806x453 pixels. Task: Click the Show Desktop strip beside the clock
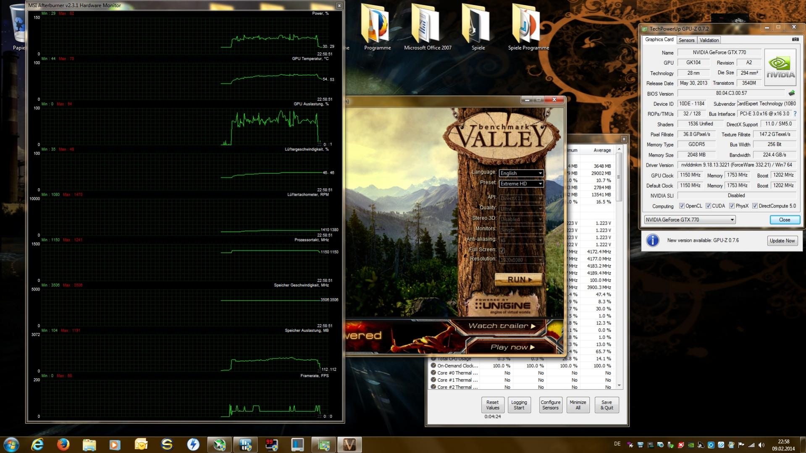point(803,445)
